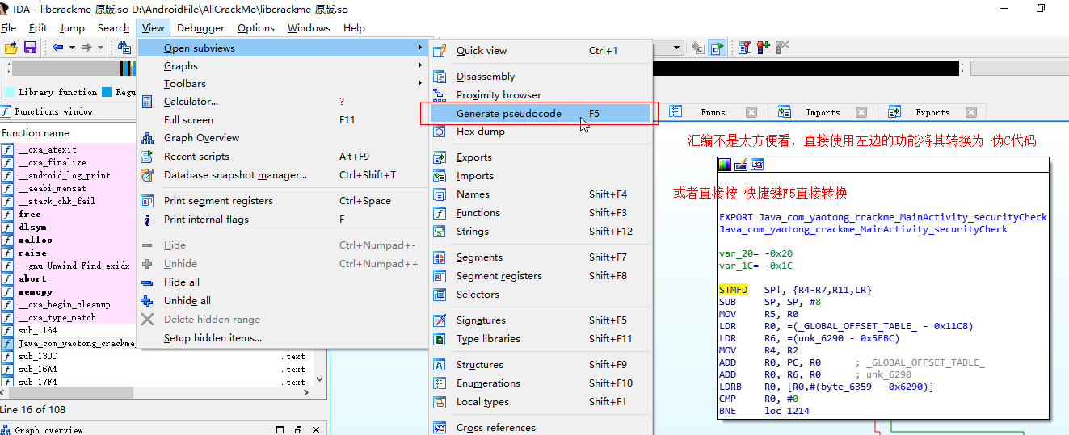Click the graph node edit-comment pencil icon
Viewport: 1069px width, 435px height.
[741, 165]
